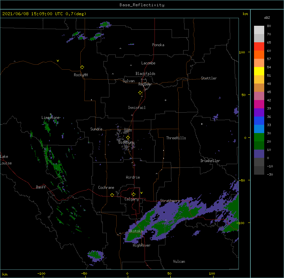
Task: Click the Base_Reflectivity title
Action: [x=142, y=5]
